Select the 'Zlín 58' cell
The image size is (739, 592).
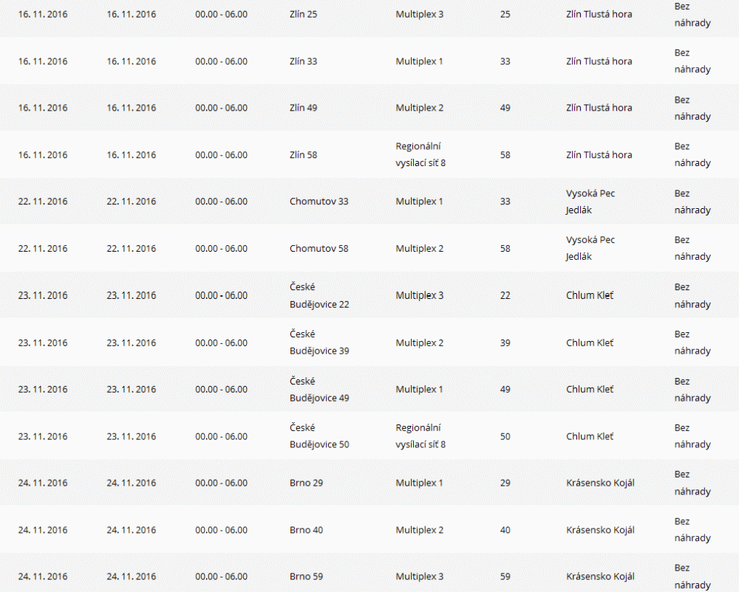[304, 155]
